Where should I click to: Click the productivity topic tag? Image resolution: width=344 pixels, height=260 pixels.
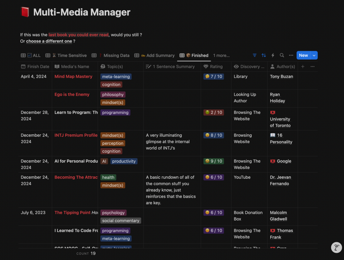124,161
